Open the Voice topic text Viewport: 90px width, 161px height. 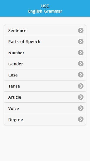13,108
